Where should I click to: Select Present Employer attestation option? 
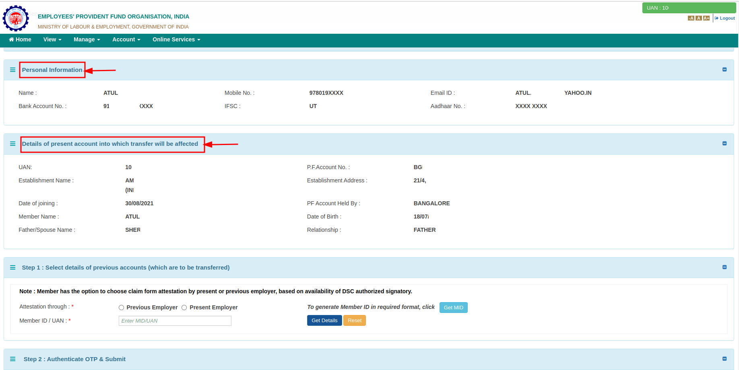(184, 308)
